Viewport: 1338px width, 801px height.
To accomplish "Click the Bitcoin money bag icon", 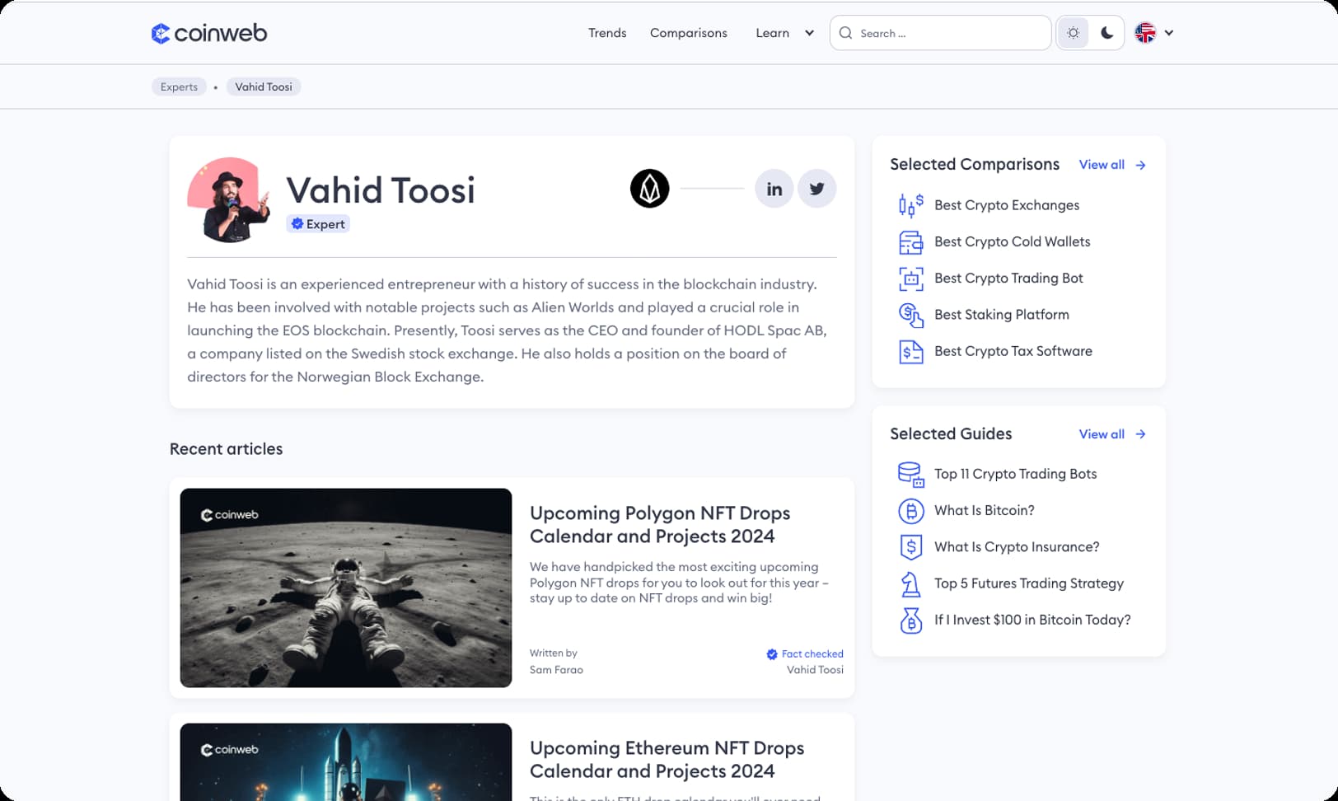I will [910, 621].
